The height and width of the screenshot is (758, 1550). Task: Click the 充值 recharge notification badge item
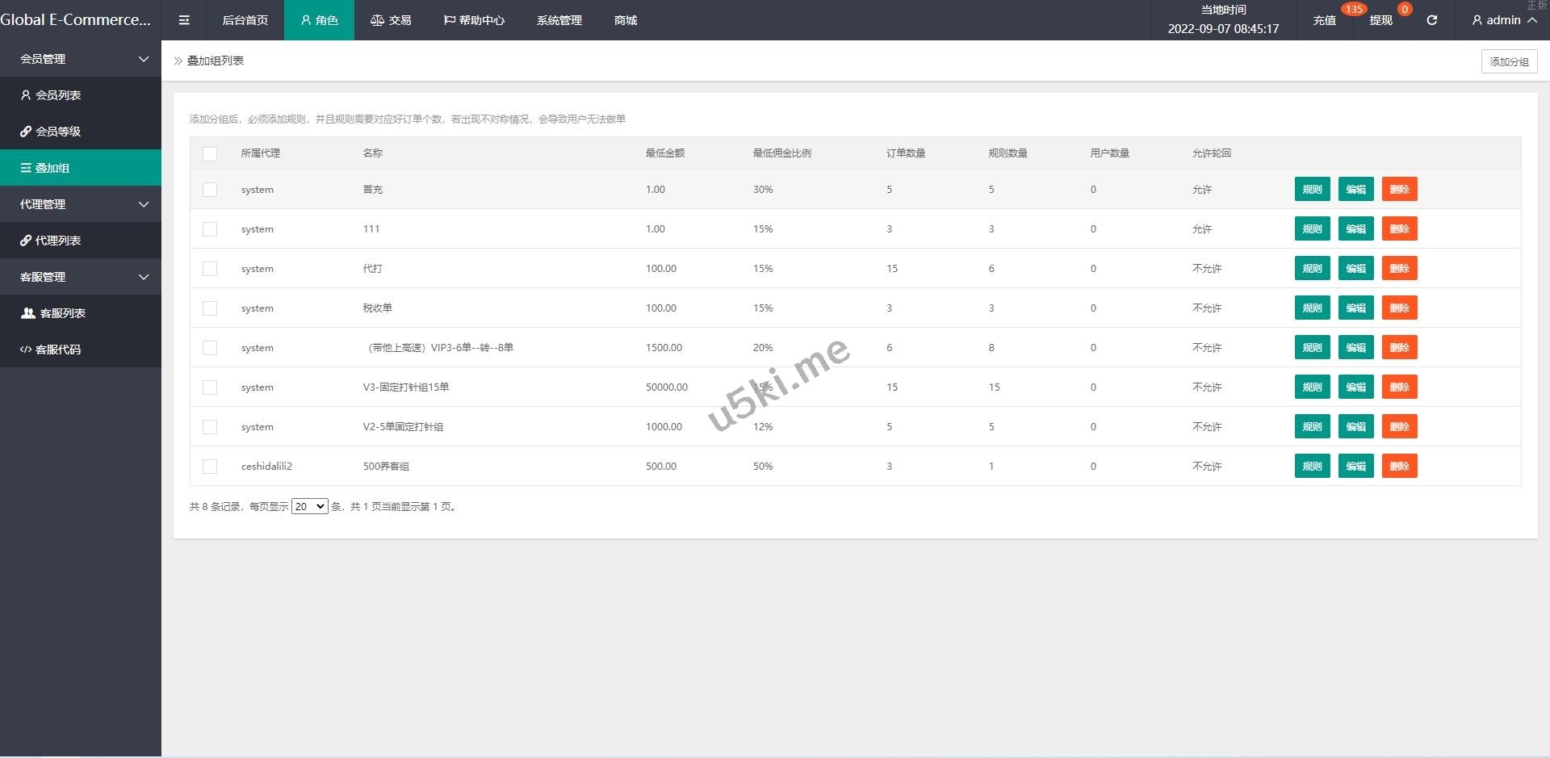[x=1324, y=20]
